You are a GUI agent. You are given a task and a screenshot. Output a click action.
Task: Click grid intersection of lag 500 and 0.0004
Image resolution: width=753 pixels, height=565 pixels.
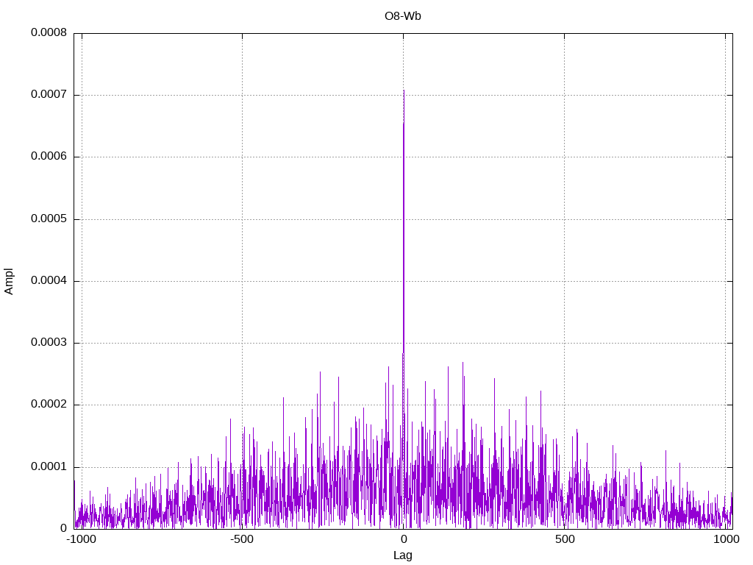click(564, 281)
